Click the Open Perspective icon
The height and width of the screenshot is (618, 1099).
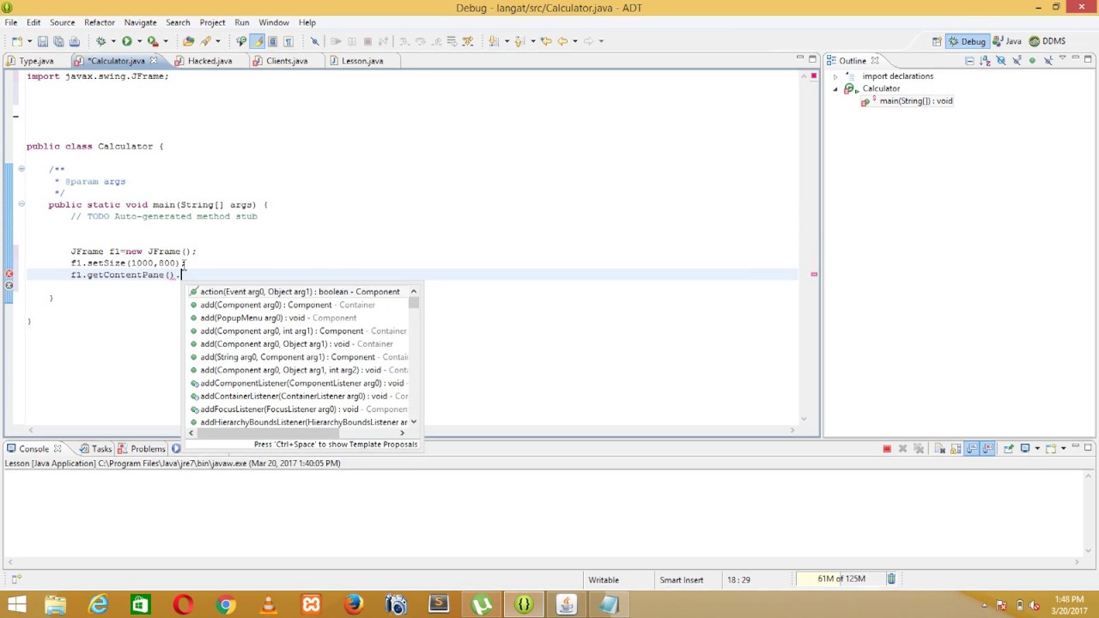936,41
